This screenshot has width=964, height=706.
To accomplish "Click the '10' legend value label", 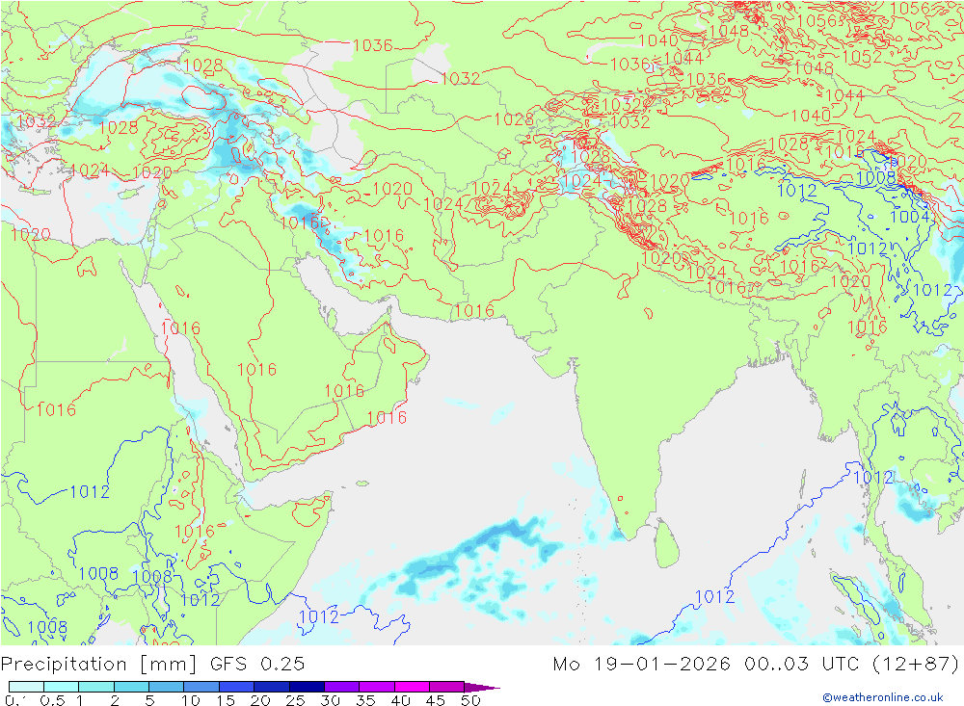I will pyautogui.click(x=191, y=700).
